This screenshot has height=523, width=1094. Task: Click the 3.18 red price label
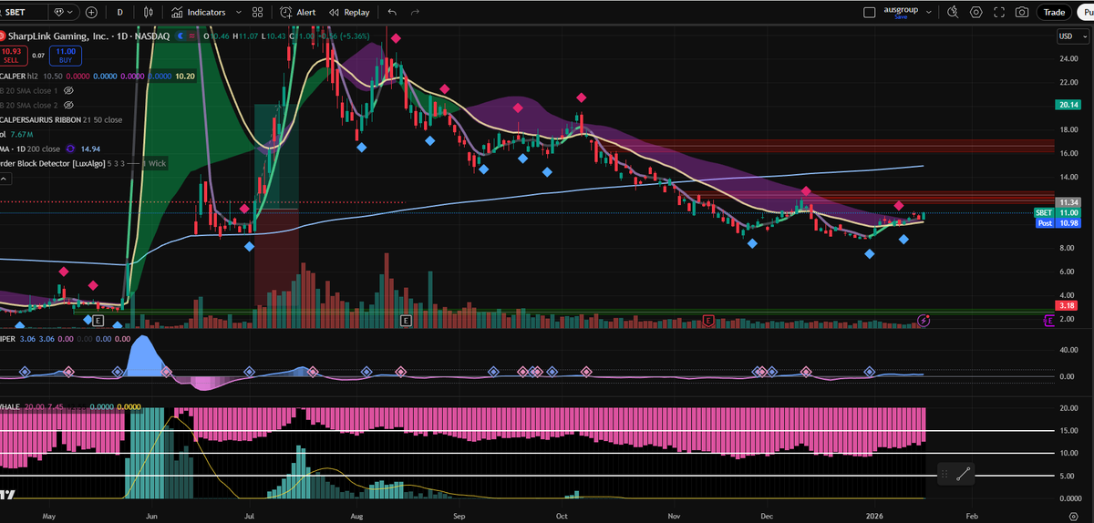[1068, 306]
